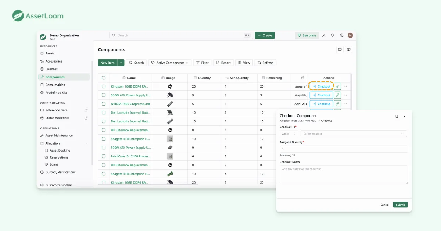Click link icon in Kingston 16GB row

coord(337,86)
